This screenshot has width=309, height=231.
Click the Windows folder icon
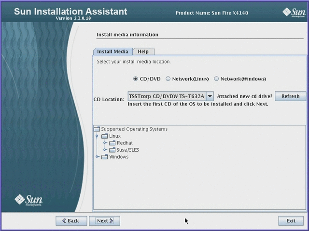point(104,157)
